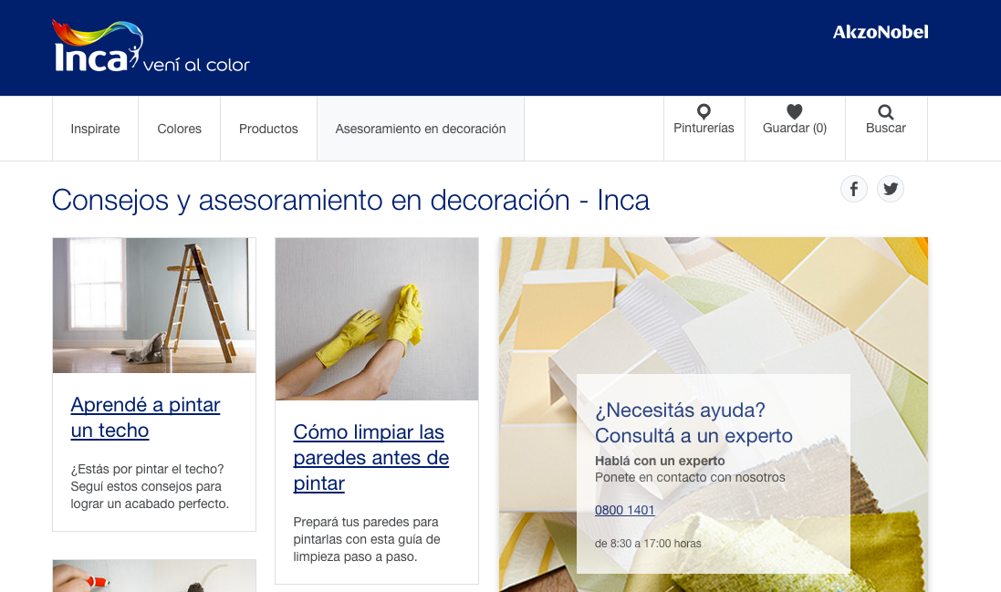Open the yellow gloves wall-cleaning thumbnail

[377, 319]
